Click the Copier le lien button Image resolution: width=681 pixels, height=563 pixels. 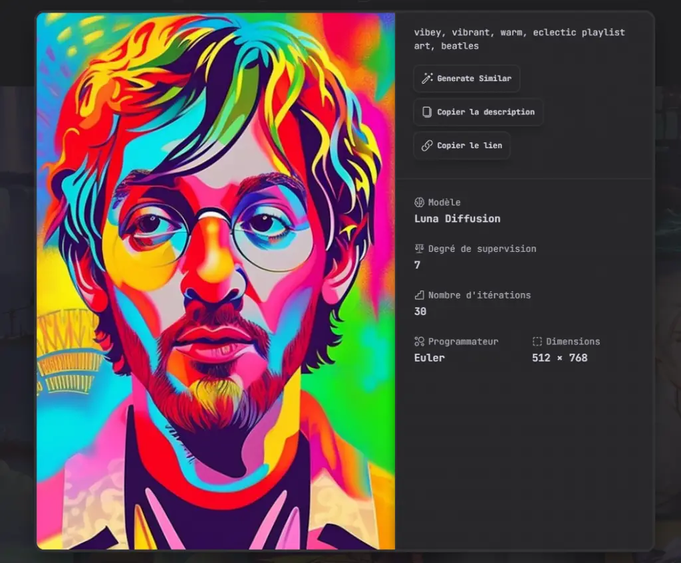462,146
